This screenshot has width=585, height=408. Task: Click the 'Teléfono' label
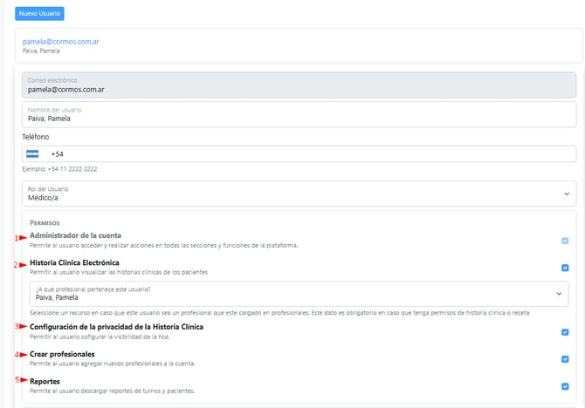36,137
